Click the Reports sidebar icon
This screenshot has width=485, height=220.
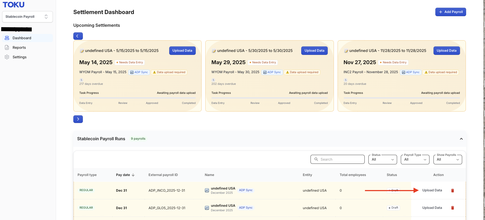click(7, 47)
